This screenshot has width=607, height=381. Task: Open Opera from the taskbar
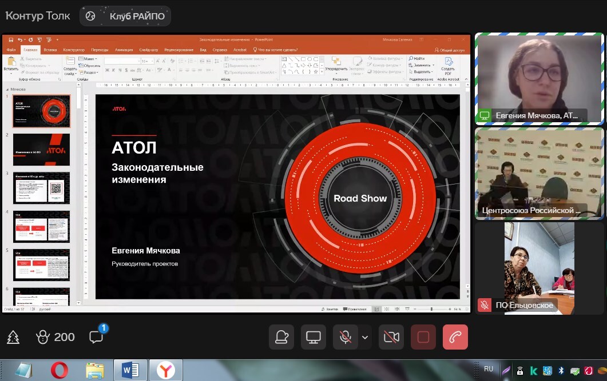(x=59, y=371)
